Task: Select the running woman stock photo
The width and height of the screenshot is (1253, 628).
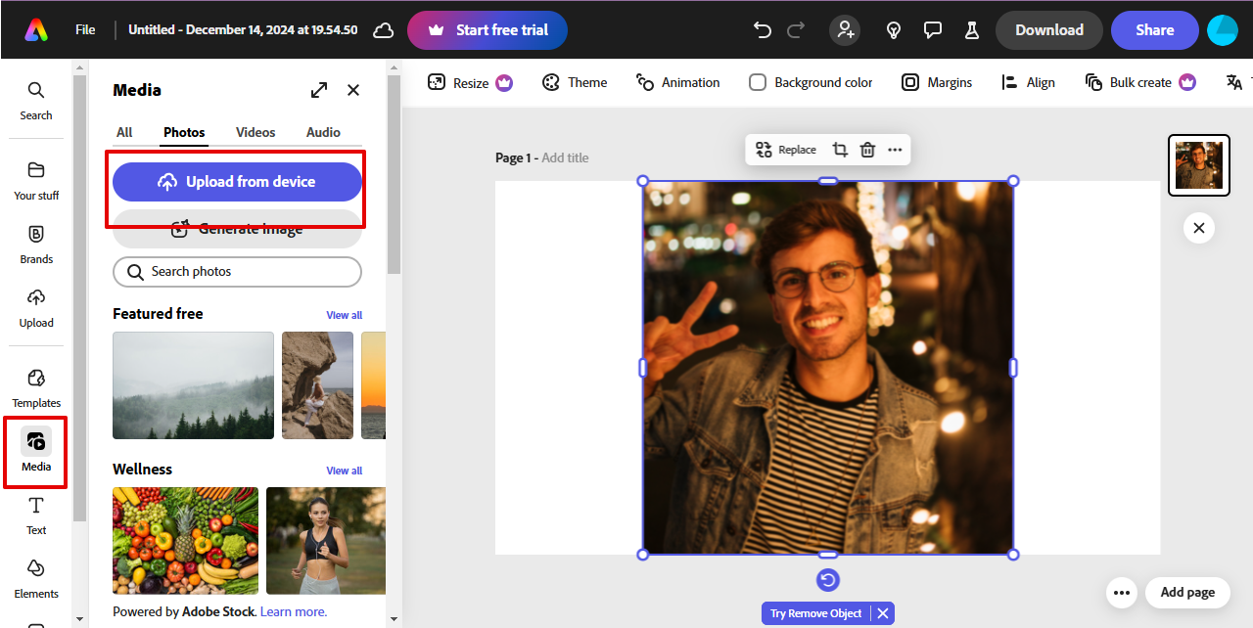Action: [x=326, y=541]
